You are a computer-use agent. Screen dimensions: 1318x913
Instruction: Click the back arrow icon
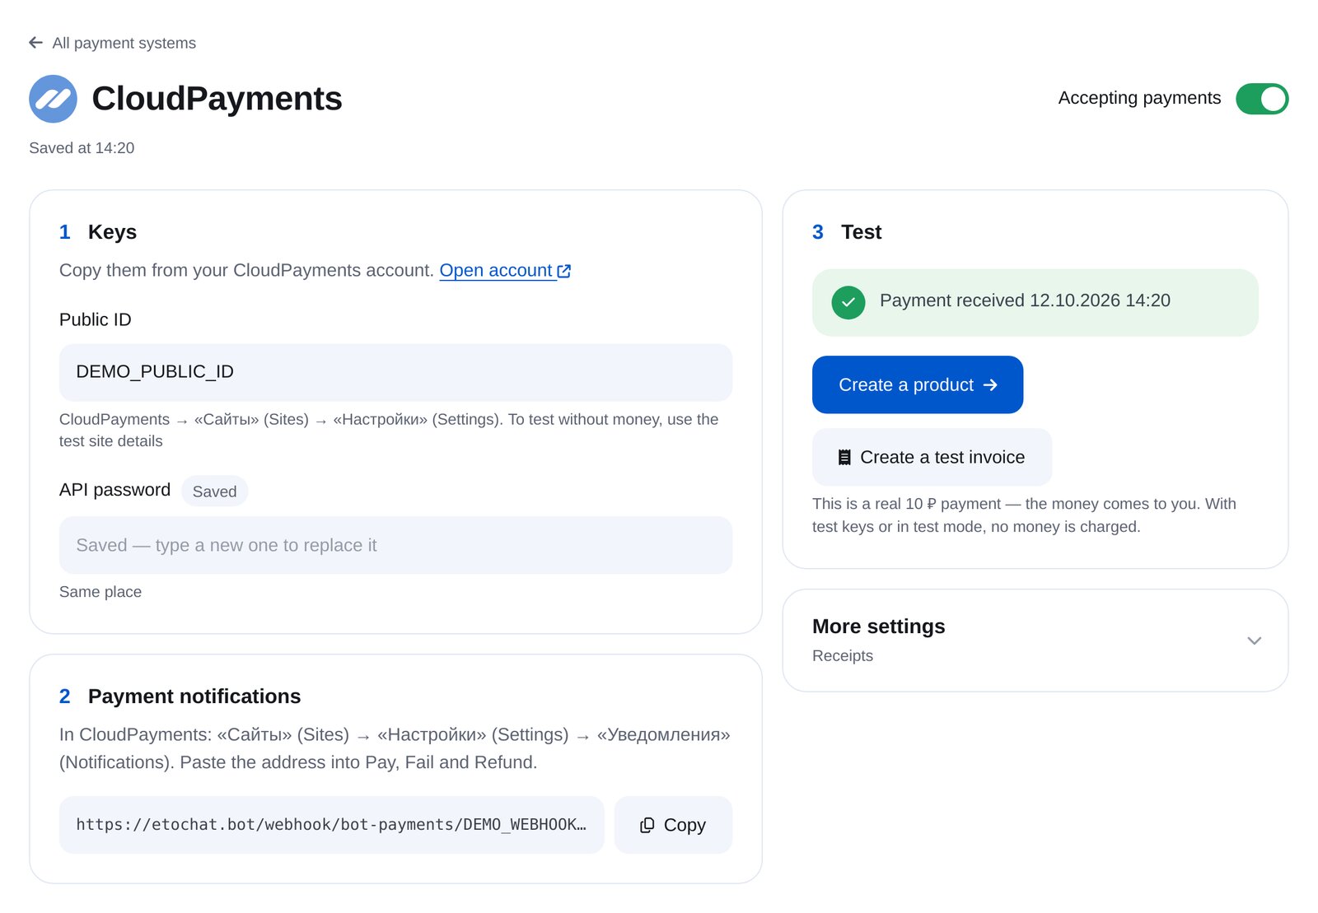pyautogui.click(x=35, y=43)
